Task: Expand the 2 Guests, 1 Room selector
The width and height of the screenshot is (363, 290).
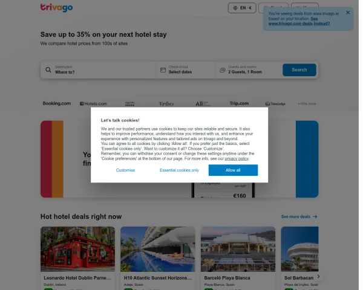Action: coord(249,70)
